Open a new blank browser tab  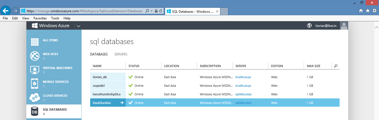pos(224,11)
